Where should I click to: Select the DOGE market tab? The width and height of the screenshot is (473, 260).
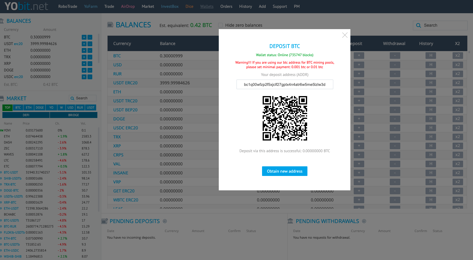tap(40, 107)
